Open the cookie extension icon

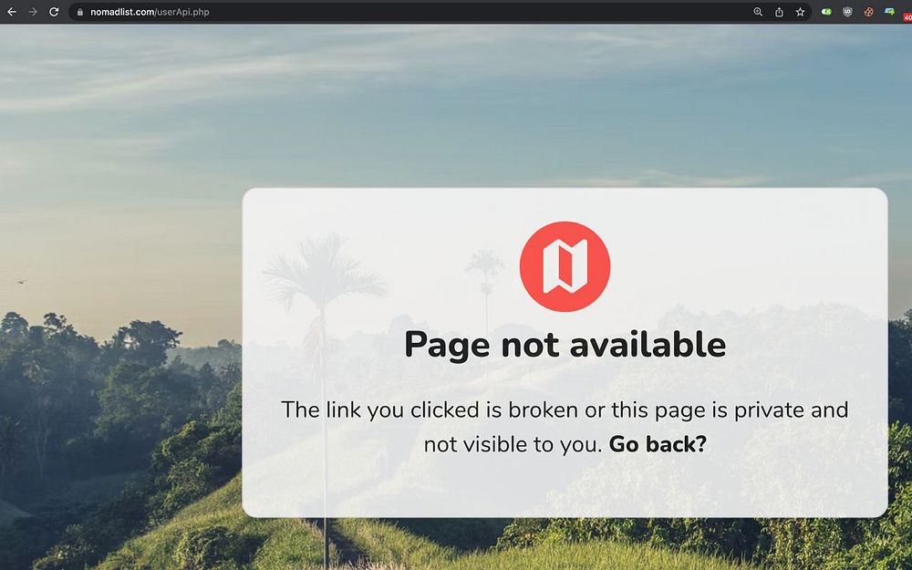[868, 12]
